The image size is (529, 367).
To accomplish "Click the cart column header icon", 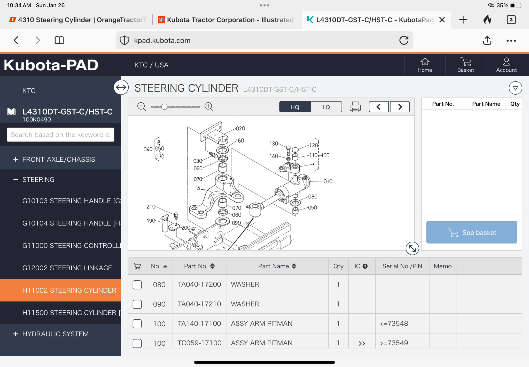I will 137,266.
